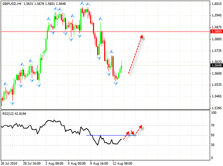Click the 1.5875 price axis label
Screen dimensions: 223x166
pyautogui.click(x=217, y=27)
